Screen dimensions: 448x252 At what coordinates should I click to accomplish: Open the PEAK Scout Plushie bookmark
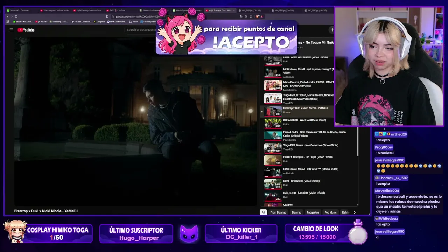(117, 22)
